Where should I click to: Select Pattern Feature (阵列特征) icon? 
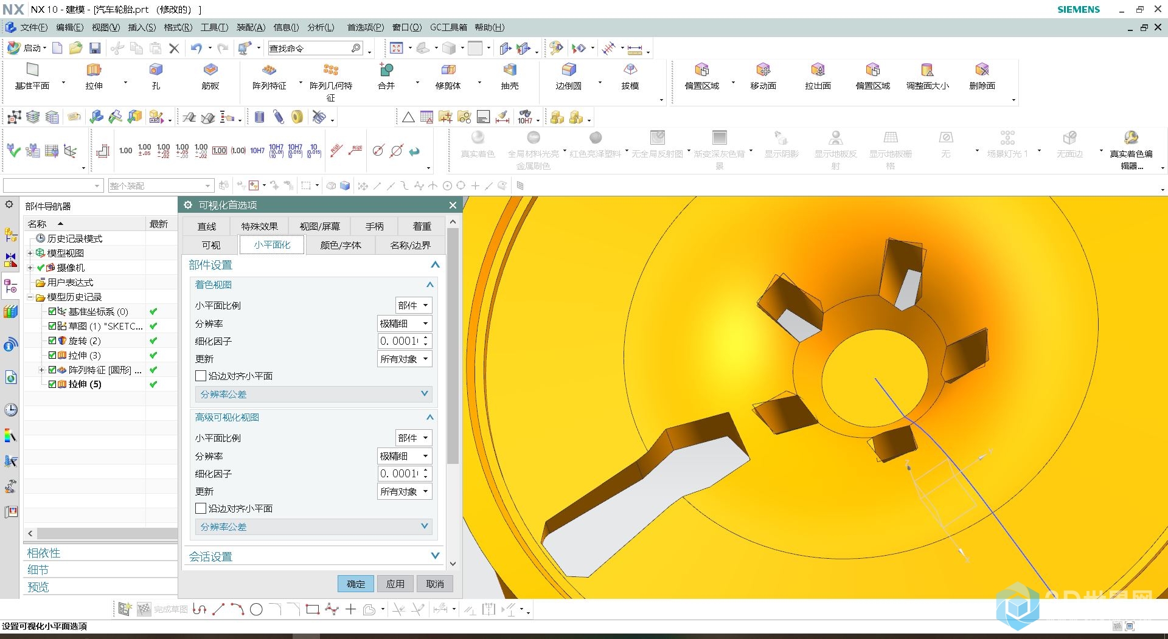(x=269, y=70)
